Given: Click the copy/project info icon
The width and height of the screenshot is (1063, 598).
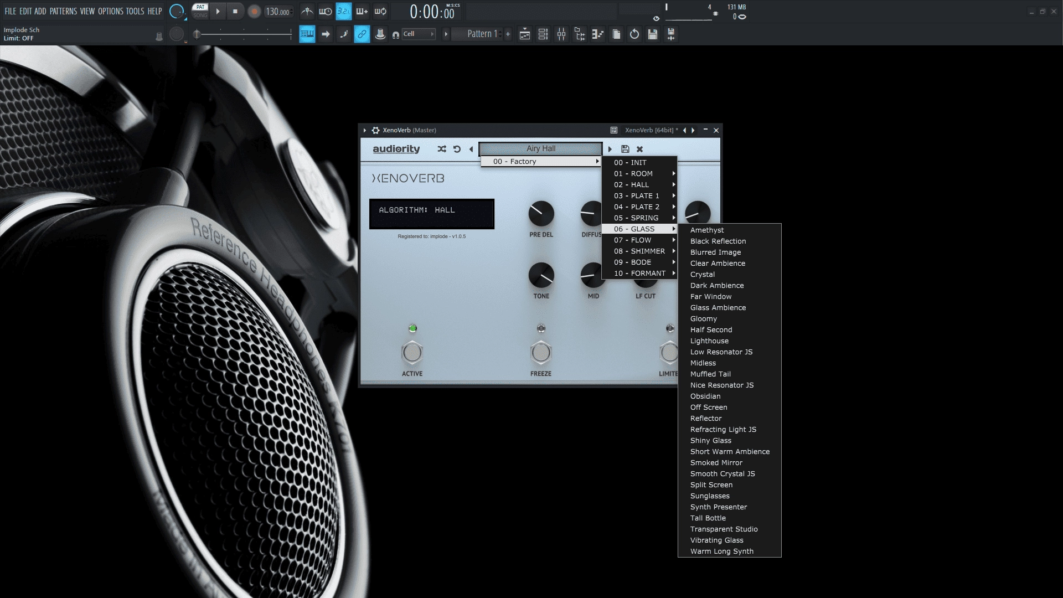Looking at the screenshot, I should click(x=616, y=34).
